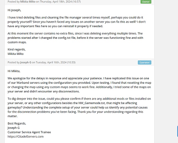Screen dimensions: 178x143
Task: Click the blue tab at right screen edge
Action: (x=177, y=131)
